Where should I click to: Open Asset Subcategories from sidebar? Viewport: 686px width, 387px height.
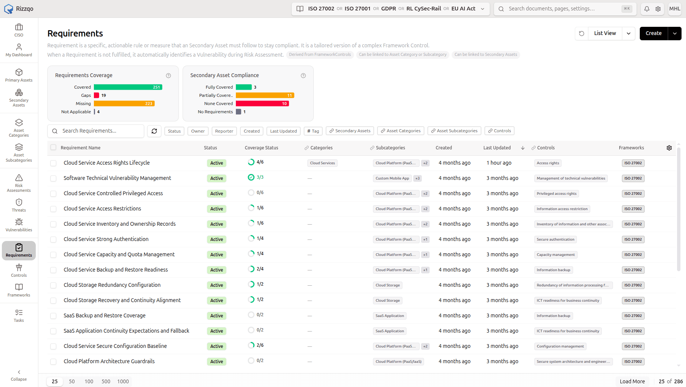(x=19, y=153)
